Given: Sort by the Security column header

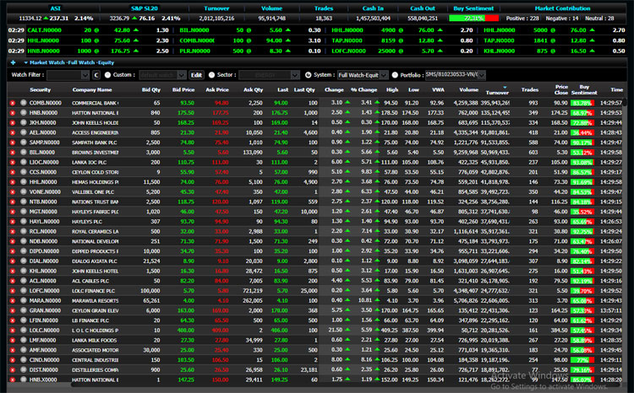Looking at the screenshot, I should click(40, 89).
